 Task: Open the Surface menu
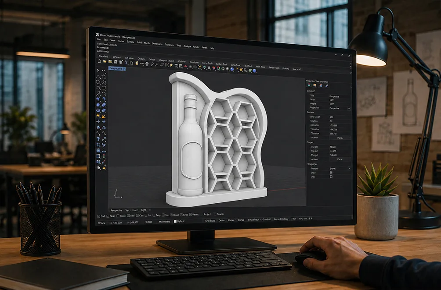click(x=130, y=42)
